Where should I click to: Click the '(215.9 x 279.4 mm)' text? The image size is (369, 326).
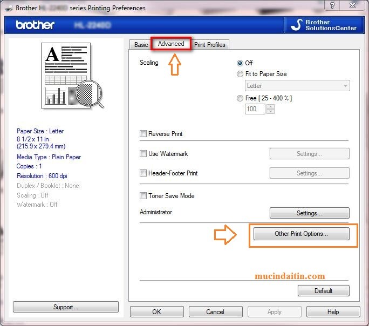click(x=41, y=146)
